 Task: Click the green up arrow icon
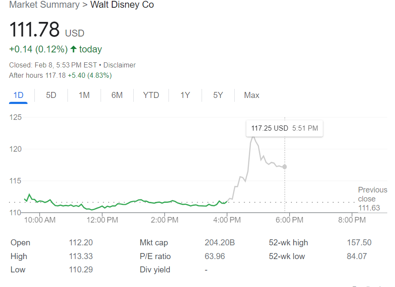[x=73, y=49]
